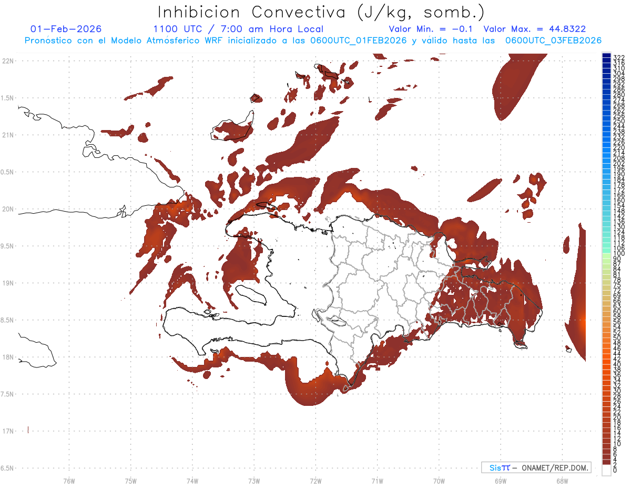
Task: Pick the white swatch labeled 0
Action: tap(606, 470)
